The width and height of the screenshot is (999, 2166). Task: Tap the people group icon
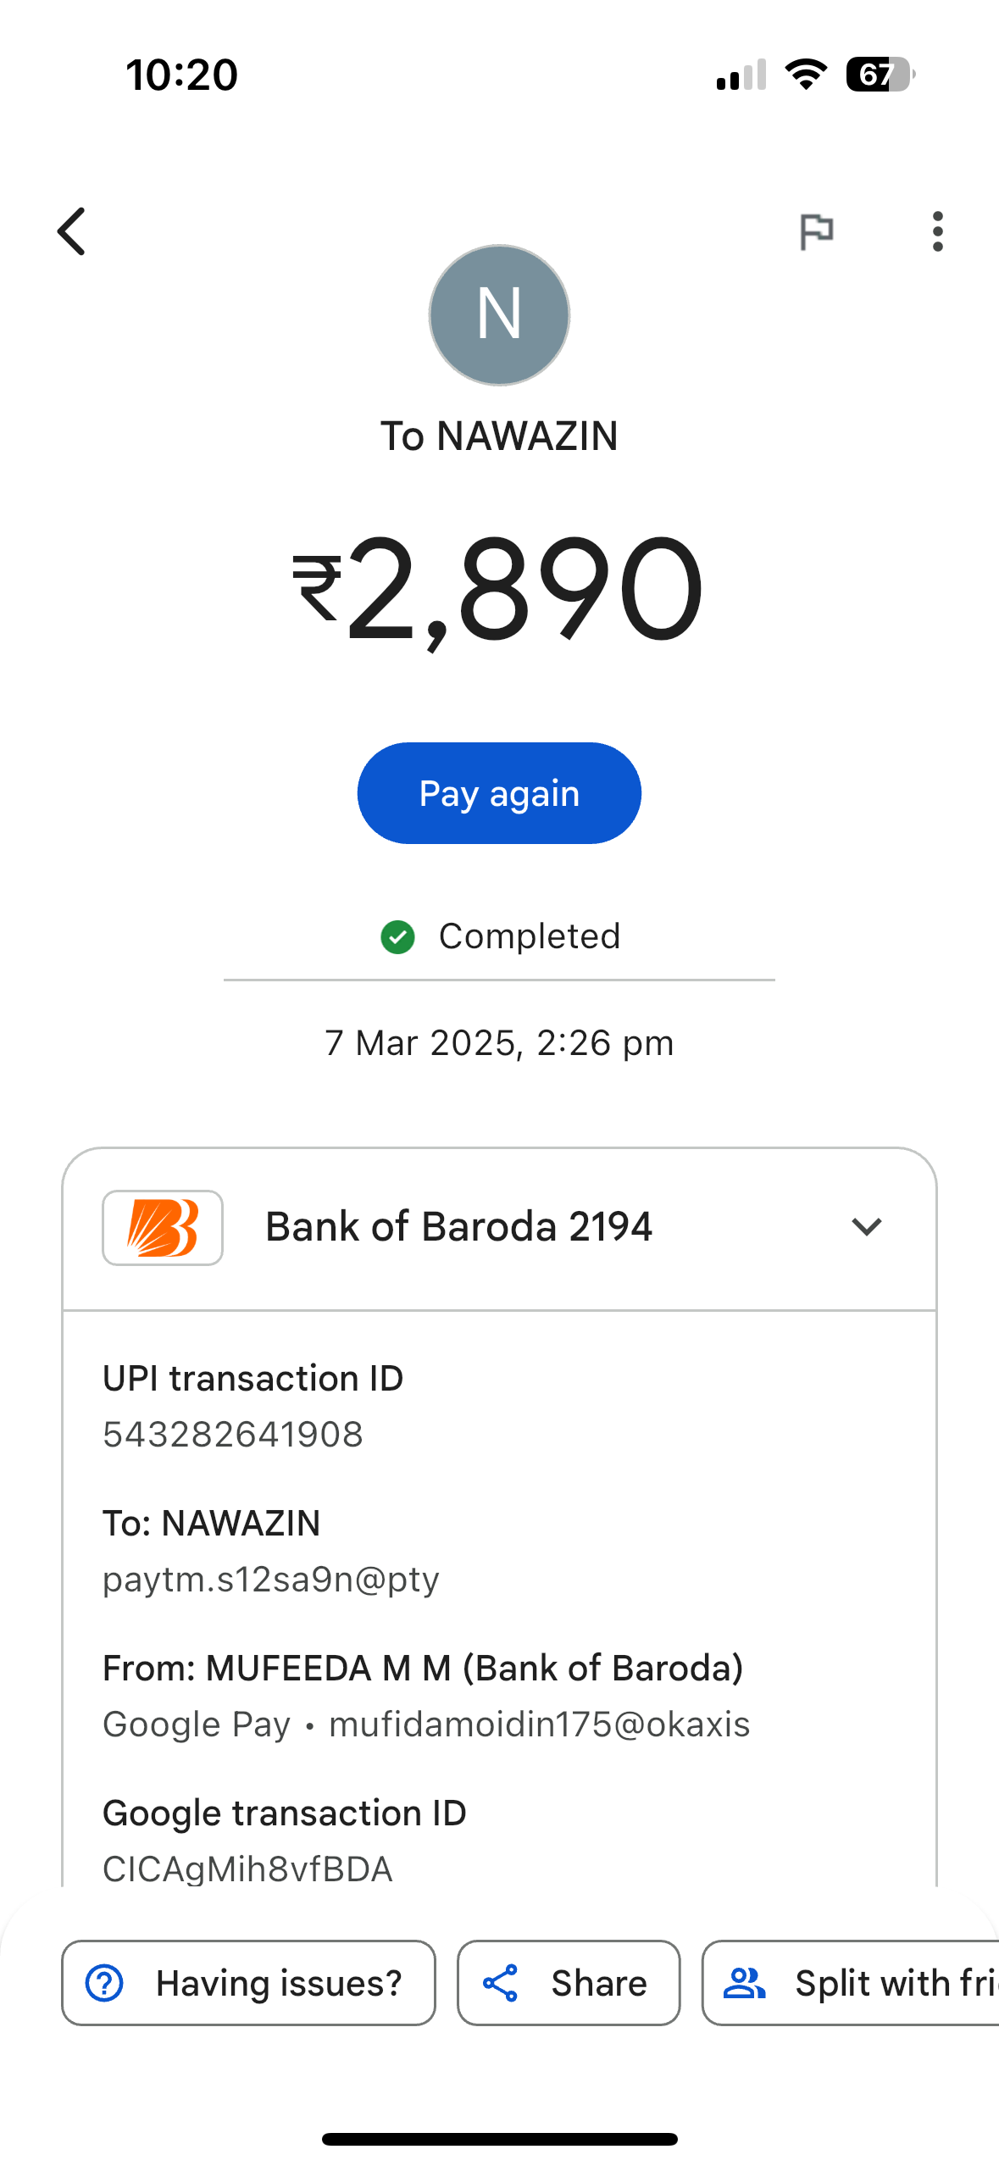click(x=745, y=1983)
